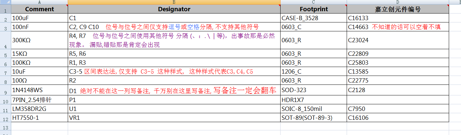Select column C header

[x=313, y=2]
